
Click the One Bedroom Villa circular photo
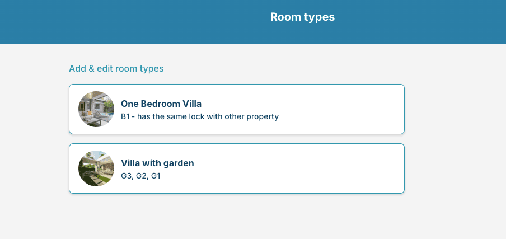[x=96, y=109]
